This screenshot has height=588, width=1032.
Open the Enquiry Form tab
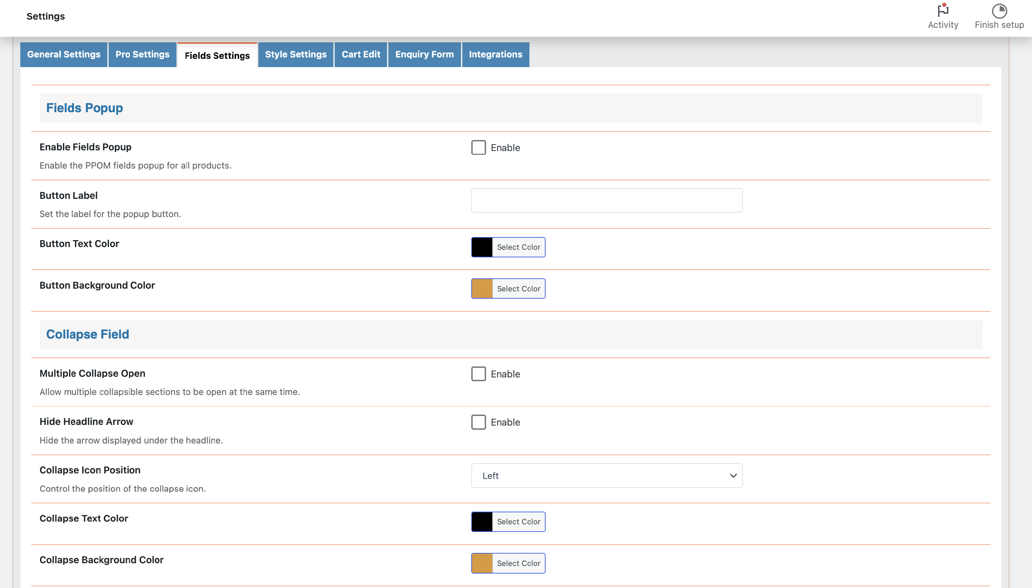point(424,54)
